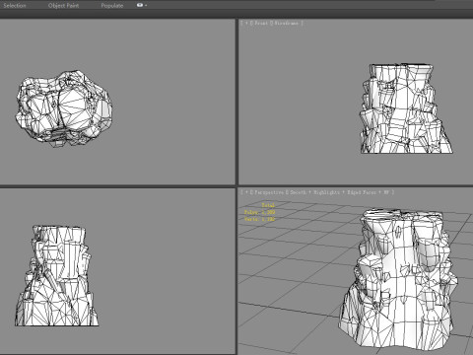Open the Front viewport [+] general menu
The image size is (473, 355).
[246, 23]
